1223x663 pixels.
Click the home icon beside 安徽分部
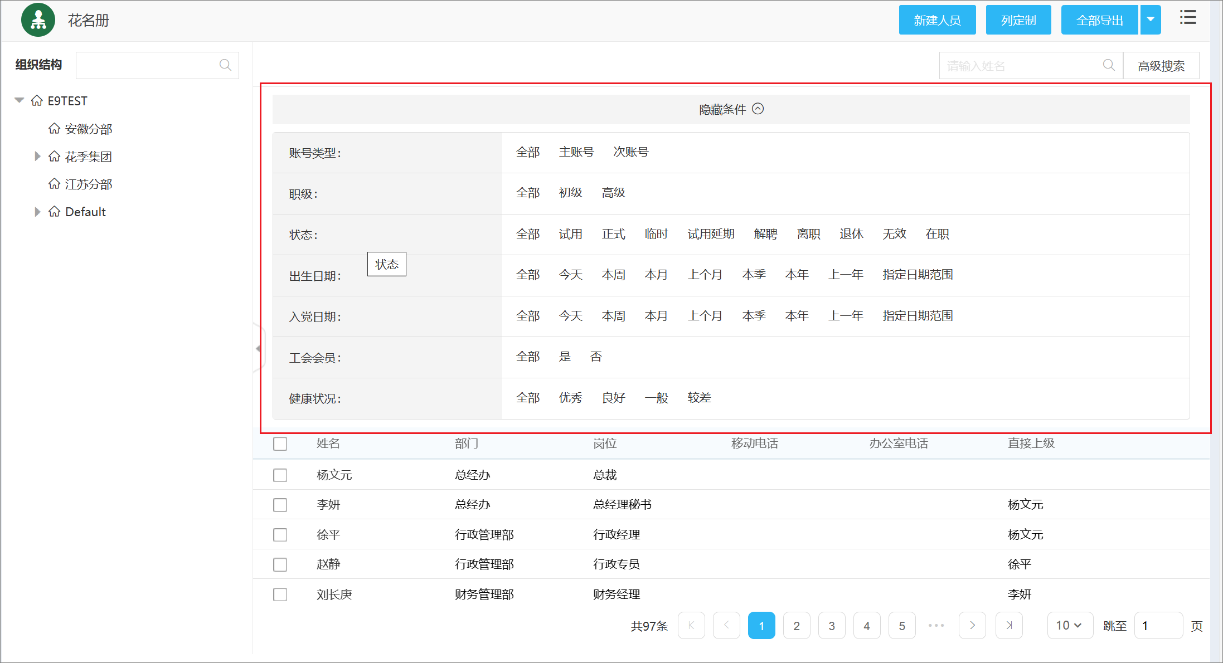pos(54,129)
